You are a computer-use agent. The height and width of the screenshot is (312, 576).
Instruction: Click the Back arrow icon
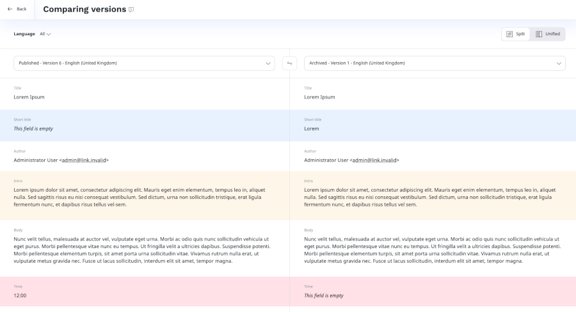(10, 9)
